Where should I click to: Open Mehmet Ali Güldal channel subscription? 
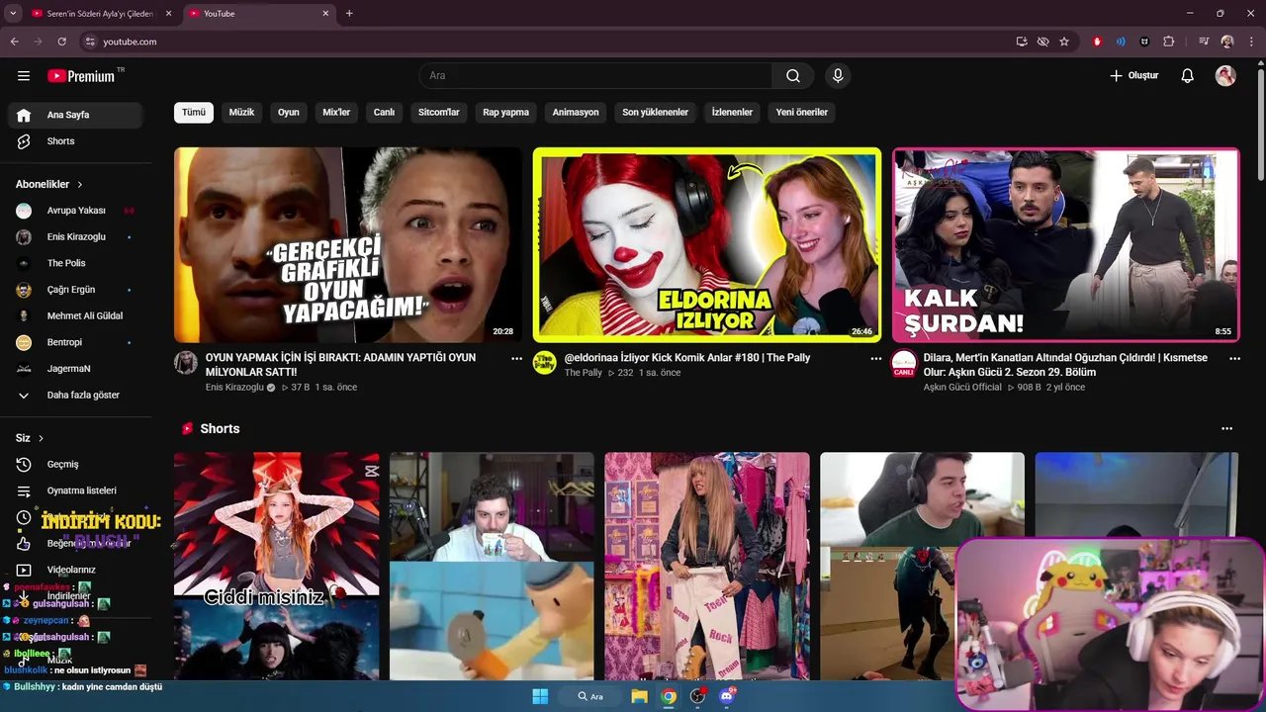pos(75,316)
